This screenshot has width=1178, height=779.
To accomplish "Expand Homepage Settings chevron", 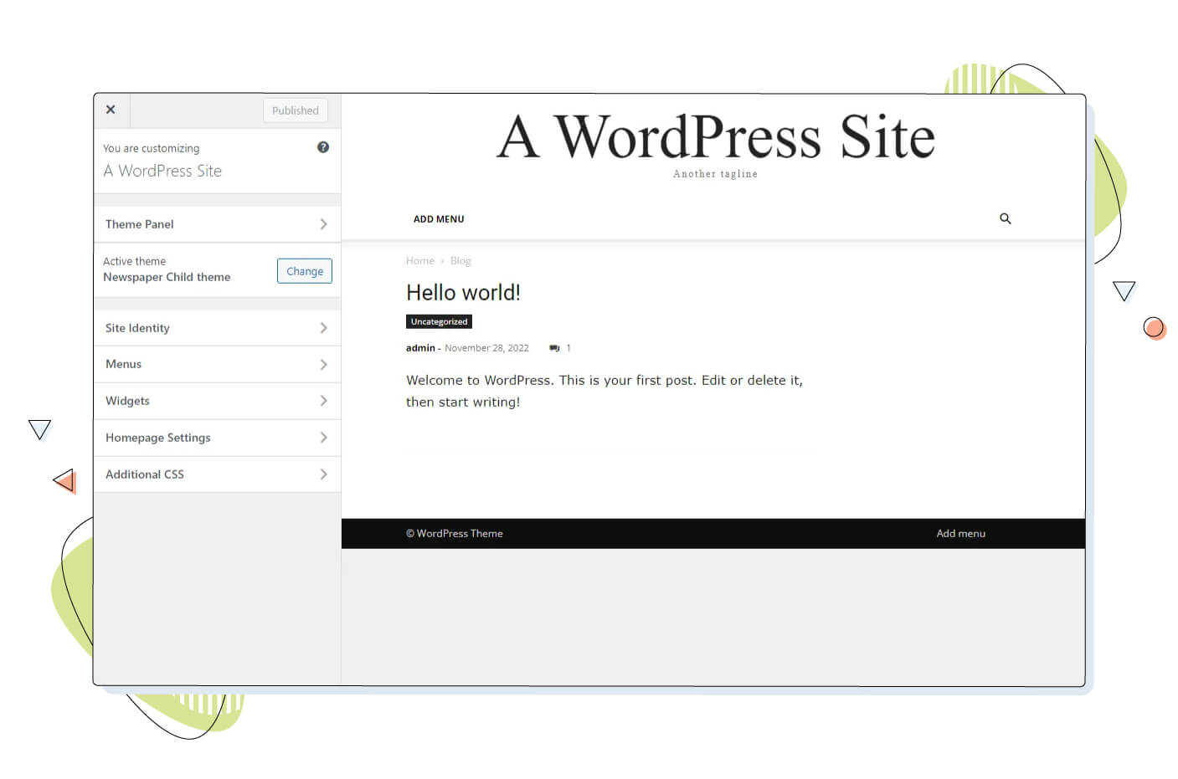I will click(x=323, y=438).
